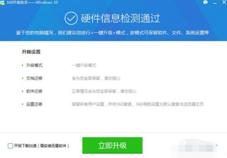Screen dimensions: 227x158
Task: Click the 设置迁移 description about 360搜索
Action: (x=138, y=104)
